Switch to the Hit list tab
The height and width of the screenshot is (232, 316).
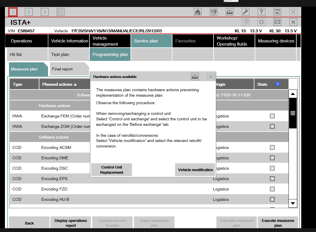[27, 55]
